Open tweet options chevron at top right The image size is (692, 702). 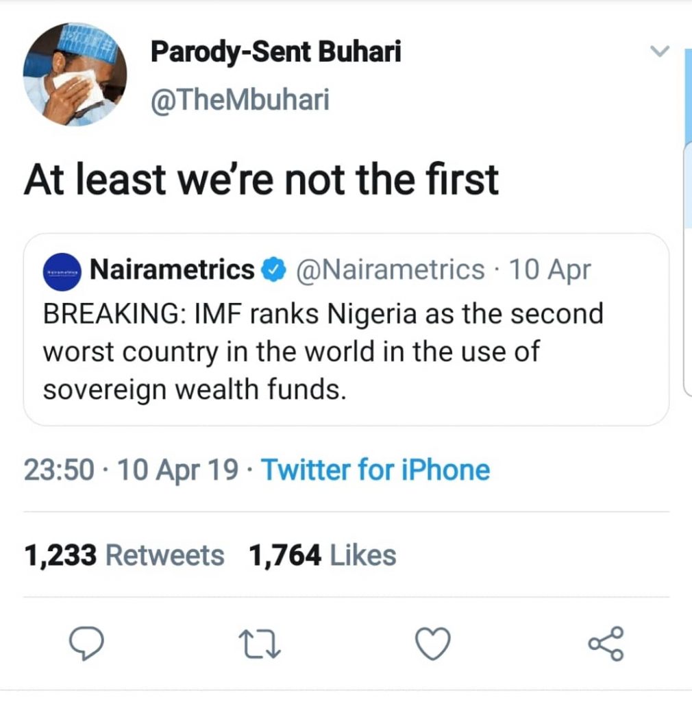pyautogui.click(x=658, y=51)
